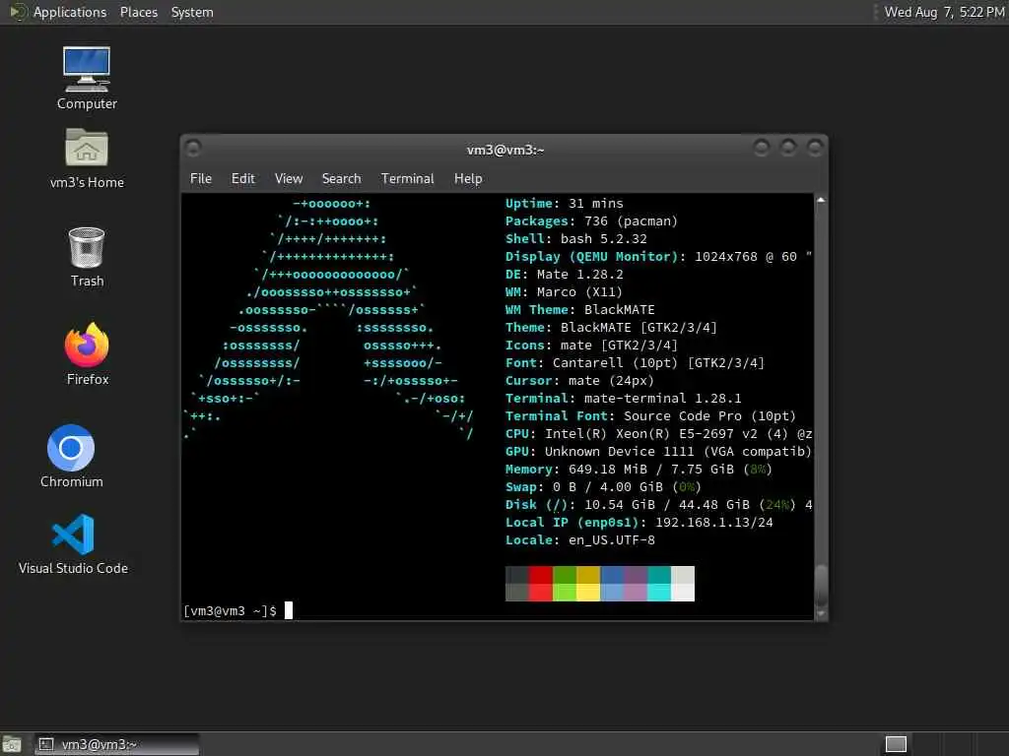The height and width of the screenshot is (756, 1009).
Task: Close the terminal window
Action: tap(815, 148)
